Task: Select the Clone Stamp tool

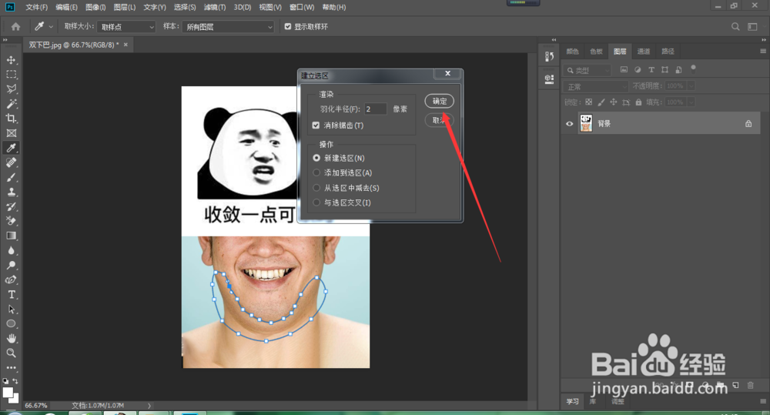Action: tap(12, 192)
